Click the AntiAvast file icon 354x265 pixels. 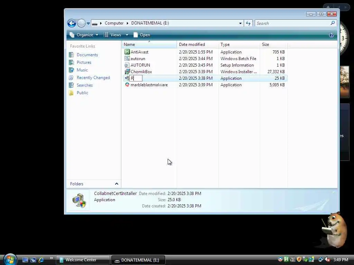pyautogui.click(x=127, y=52)
